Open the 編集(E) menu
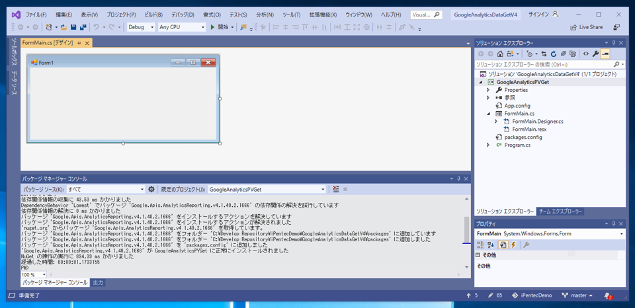Image resolution: width=635 pixels, height=308 pixels. click(63, 15)
